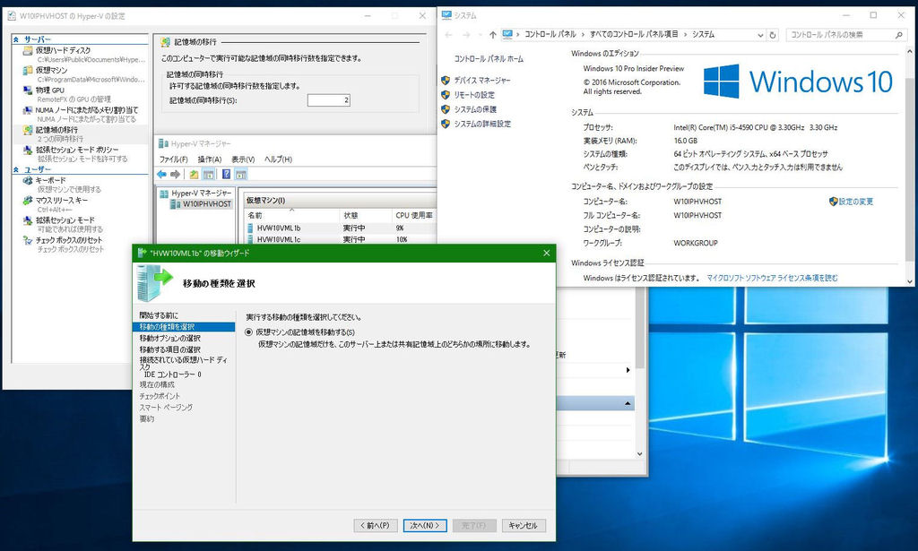918x551 pixels.
Task: Open the 操作(A) menu
Action: pos(210,159)
